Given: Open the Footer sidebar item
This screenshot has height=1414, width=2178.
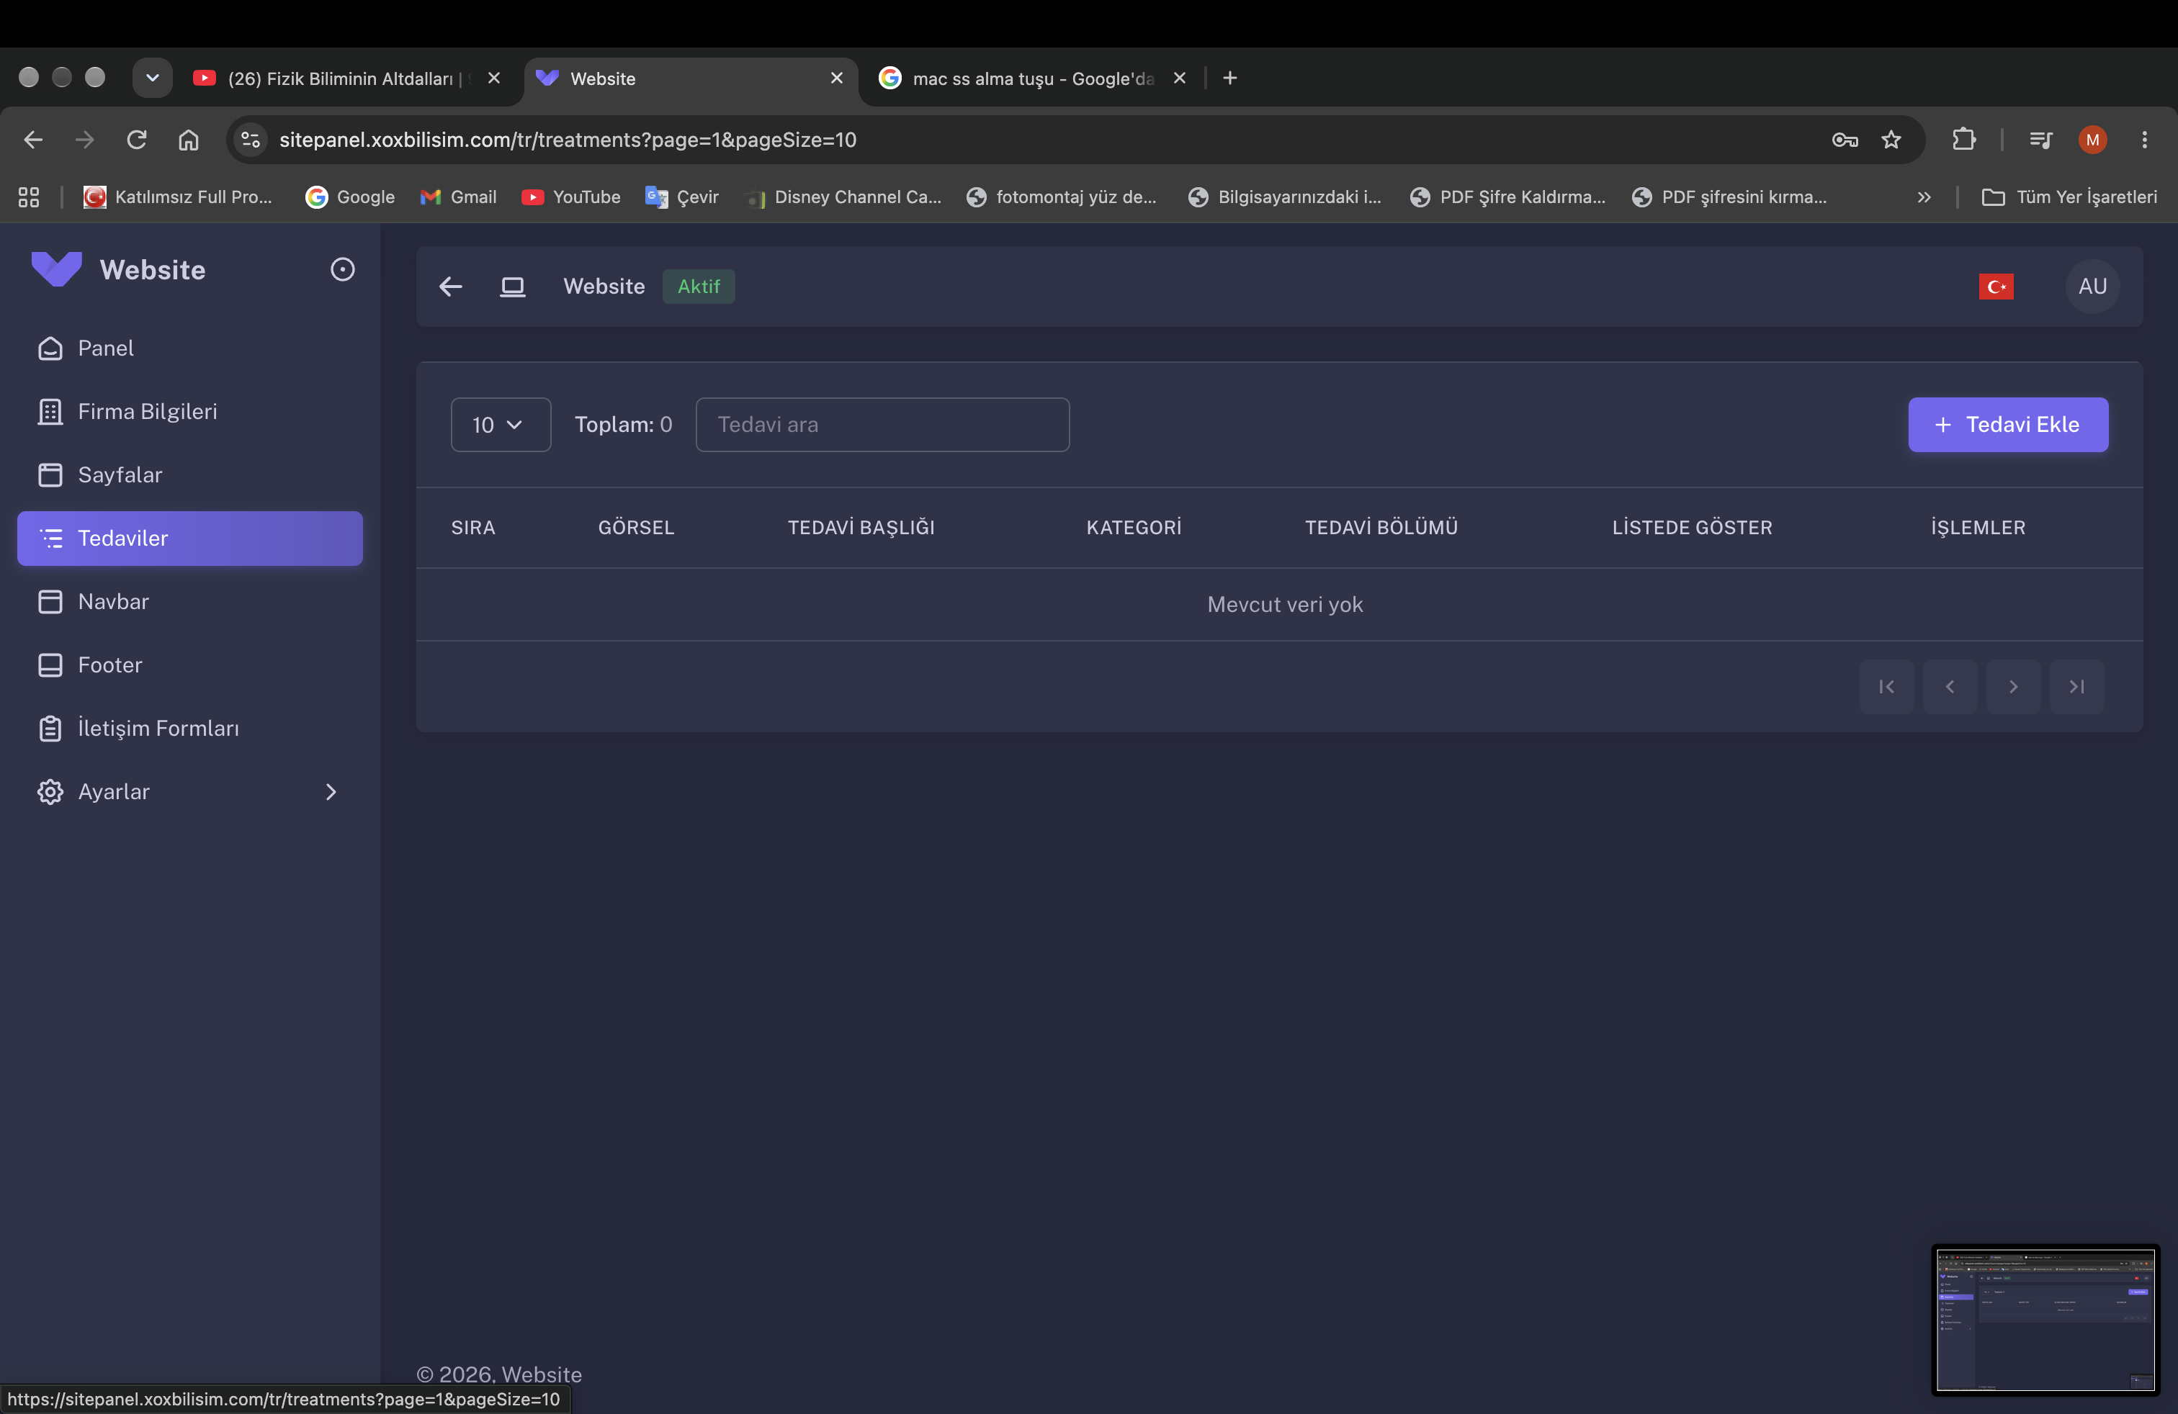Looking at the screenshot, I should pos(189,664).
